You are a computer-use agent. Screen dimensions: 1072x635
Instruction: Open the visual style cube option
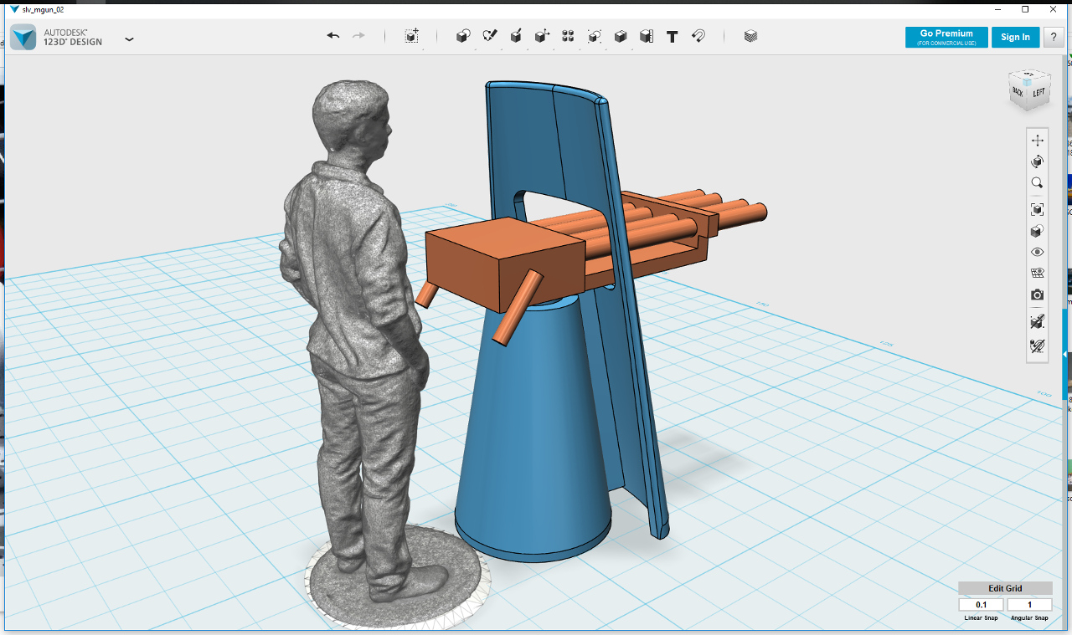click(x=1038, y=231)
